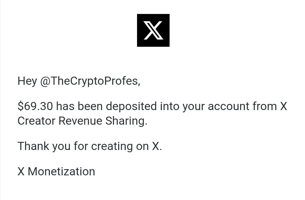305x200 pixels.
Task: Click the word Hey in greeting
Action: click(x=27, y=81)
